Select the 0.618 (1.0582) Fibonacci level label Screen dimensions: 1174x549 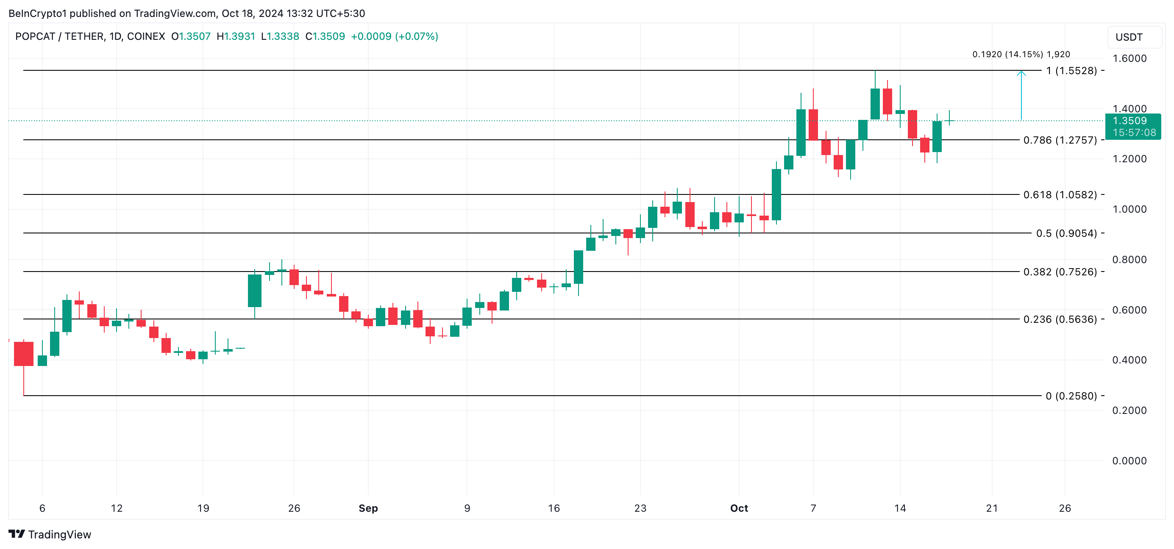pos(1060,194)
